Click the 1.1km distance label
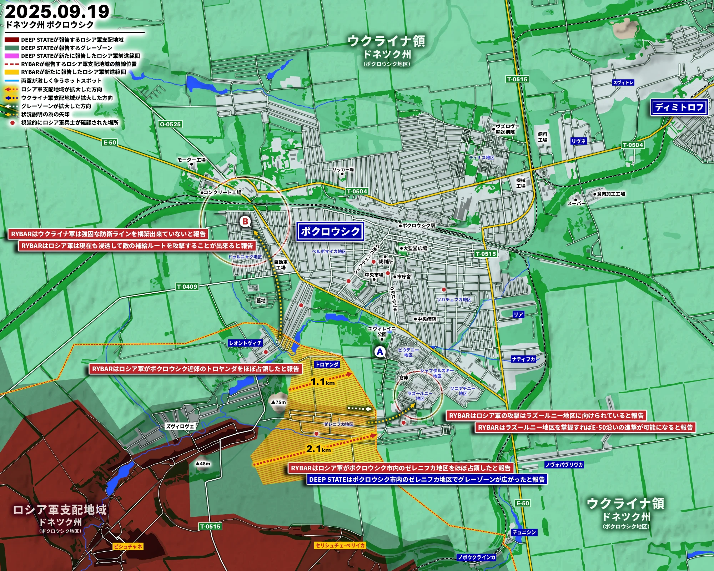The width and height of the screenshot is (714, 571). pyautogui.click(x=322, y=382)
